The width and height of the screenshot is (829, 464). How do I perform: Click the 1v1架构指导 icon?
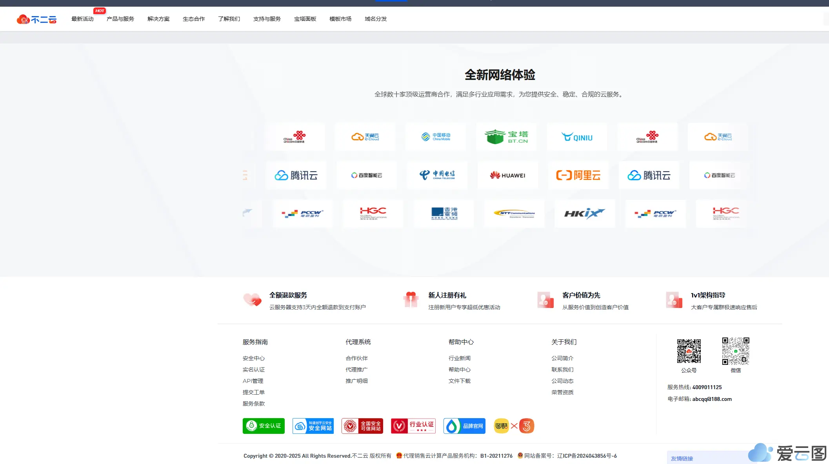(x=674, y=300)
